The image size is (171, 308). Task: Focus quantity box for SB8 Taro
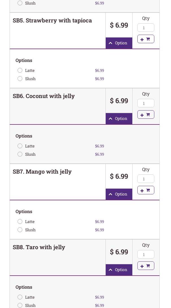click(146, 254)
